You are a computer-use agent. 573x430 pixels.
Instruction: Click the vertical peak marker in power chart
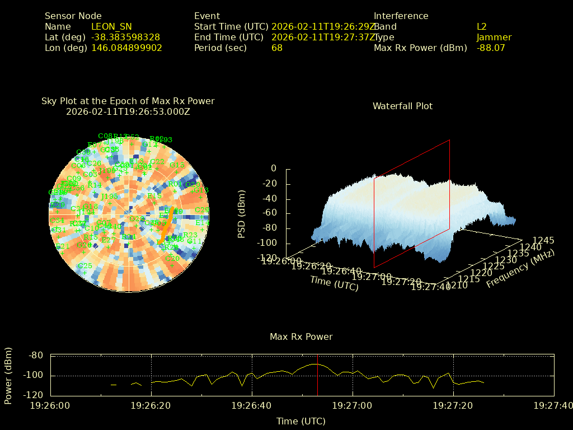pyautogui.click(x=317, y=375)
